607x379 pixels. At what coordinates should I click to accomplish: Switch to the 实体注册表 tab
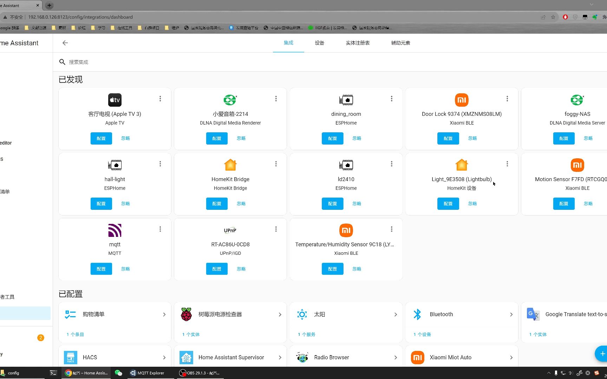pyautogui.click(x=358, y=43)
